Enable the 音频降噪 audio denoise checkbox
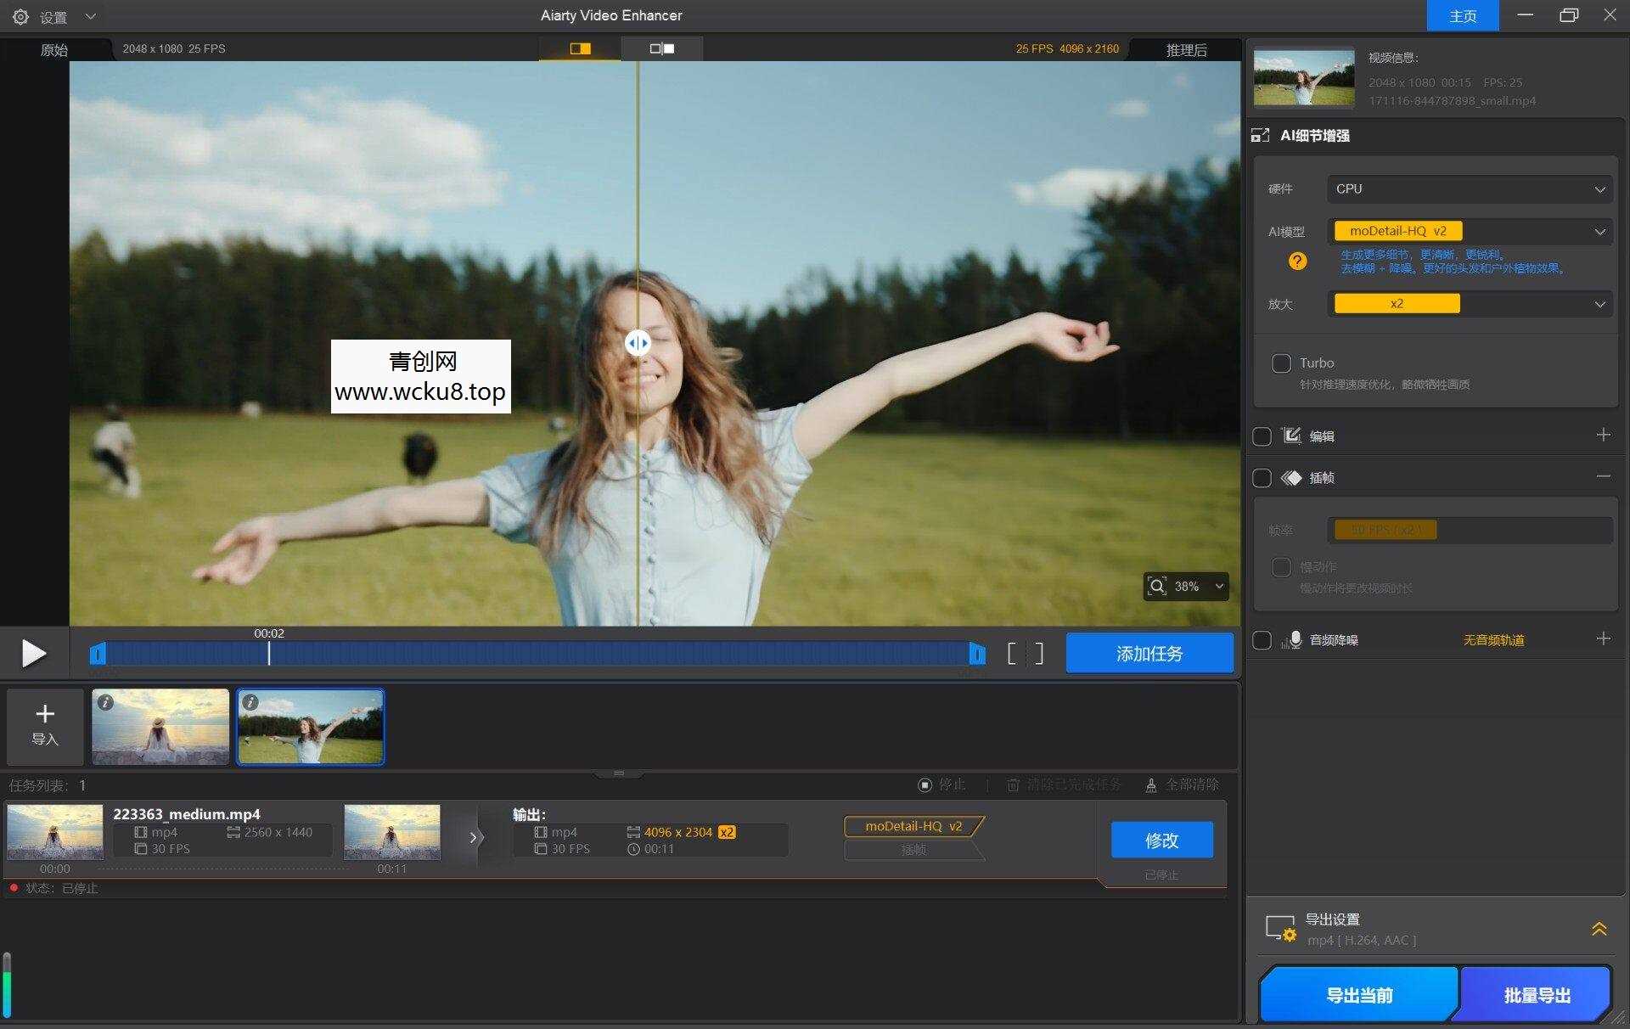1630x1029 pixels. [x=1262, y=640]
